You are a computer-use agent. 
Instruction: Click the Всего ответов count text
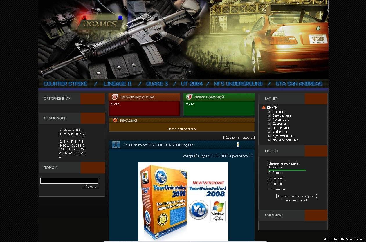(x=296, y=201)
